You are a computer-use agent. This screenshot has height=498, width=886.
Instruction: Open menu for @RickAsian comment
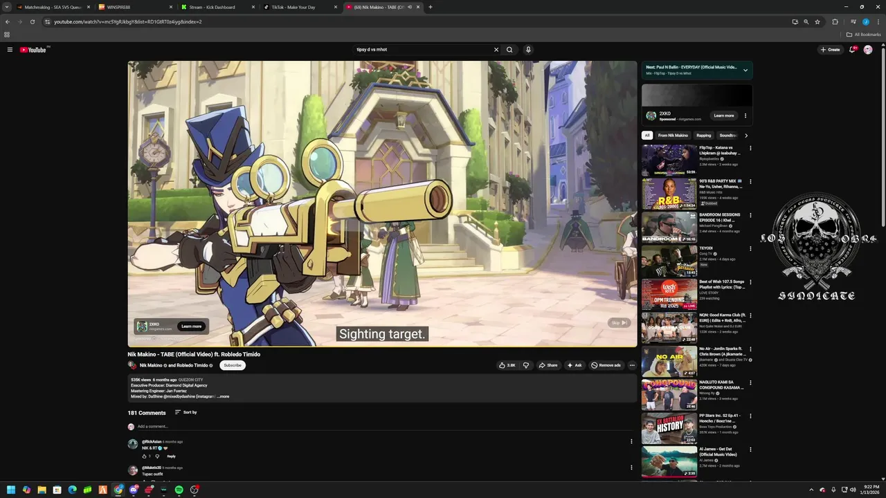point(631,441)
